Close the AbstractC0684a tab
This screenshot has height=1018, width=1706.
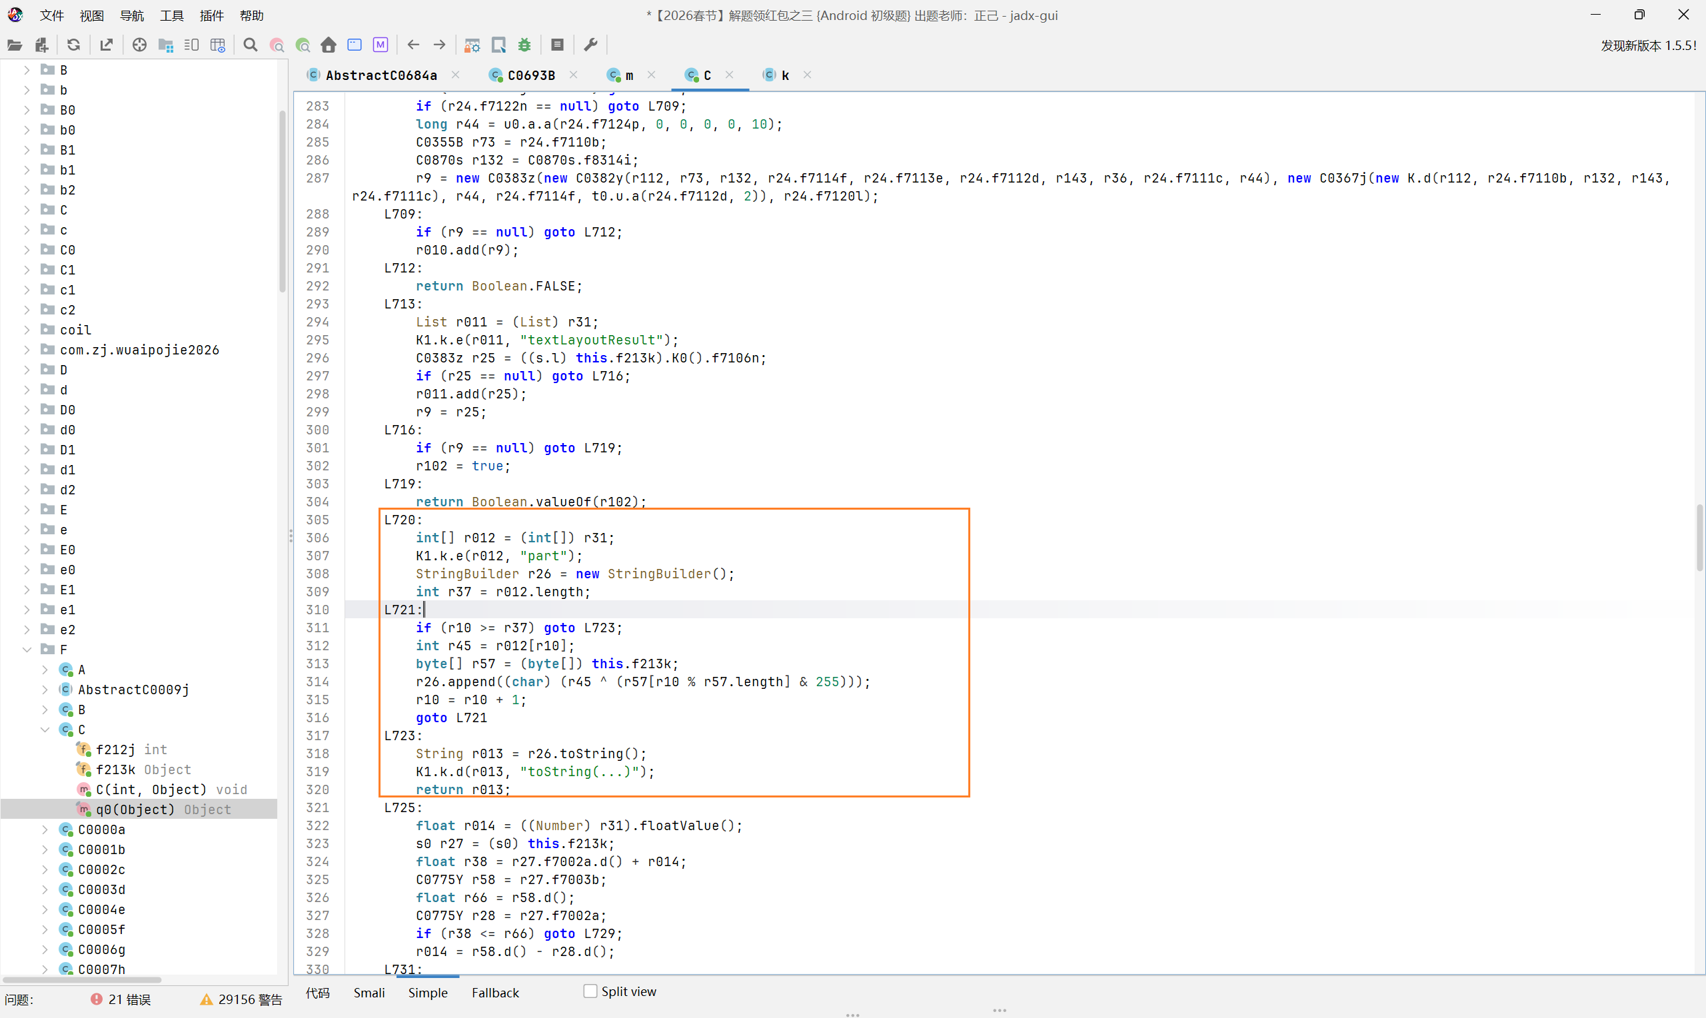click(x=455, y=75)
